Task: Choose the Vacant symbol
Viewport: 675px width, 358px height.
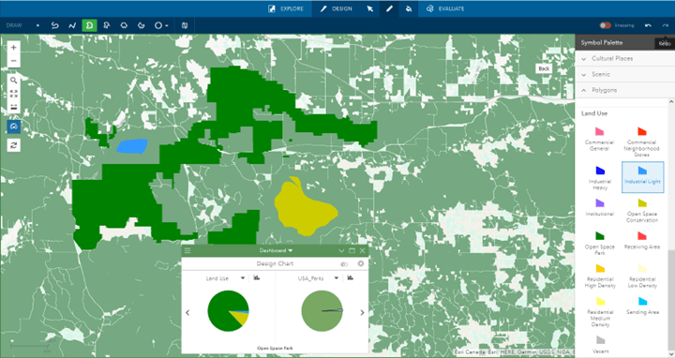Action: point(600,344)
